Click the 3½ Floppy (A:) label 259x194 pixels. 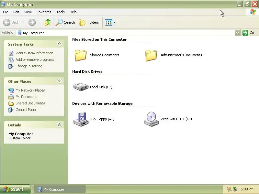click(x=102, y=119)
